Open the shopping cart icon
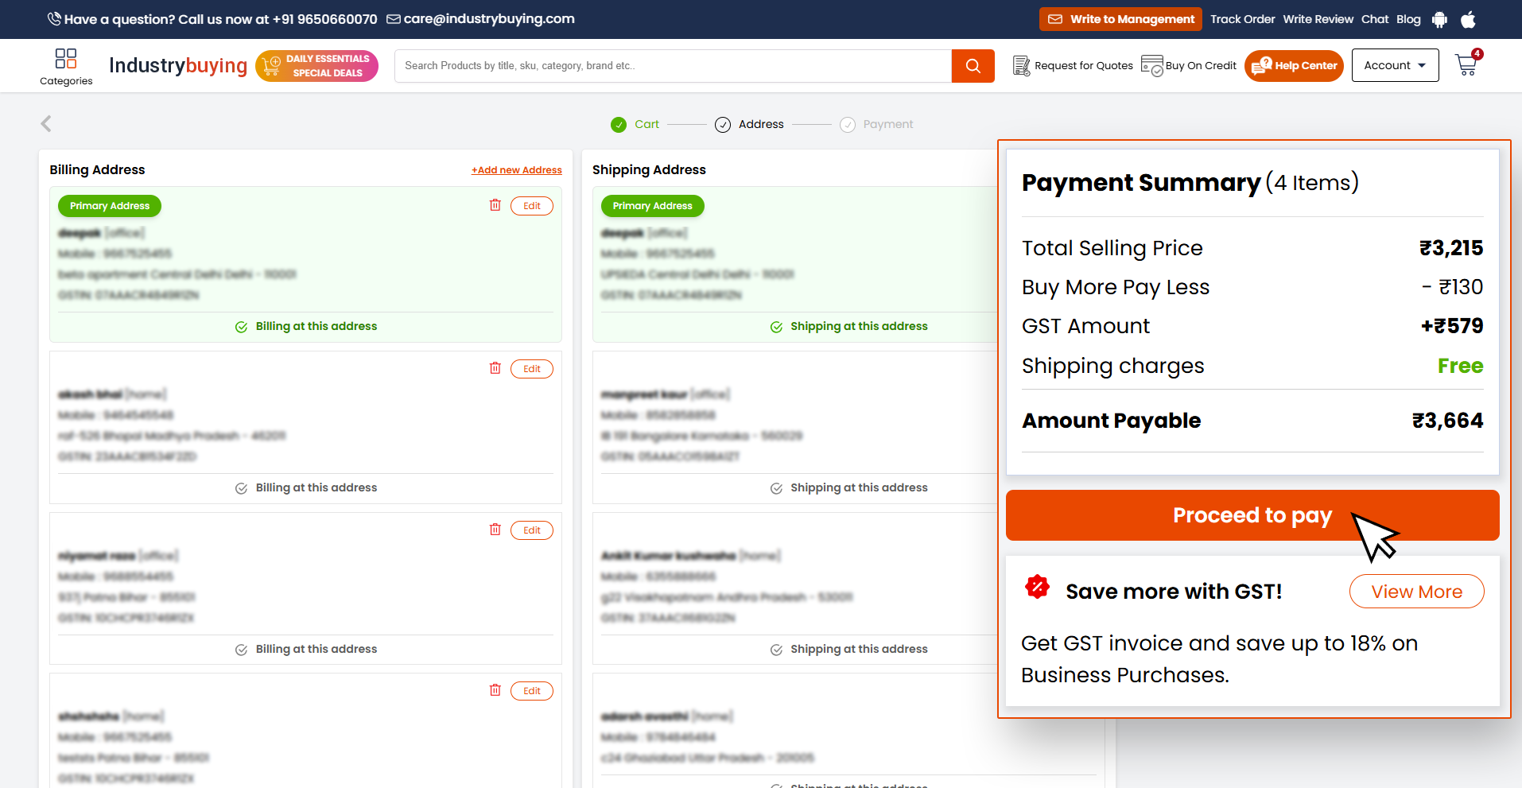The width and height of the screenshot is (1522, 788). coord(1466,65)
